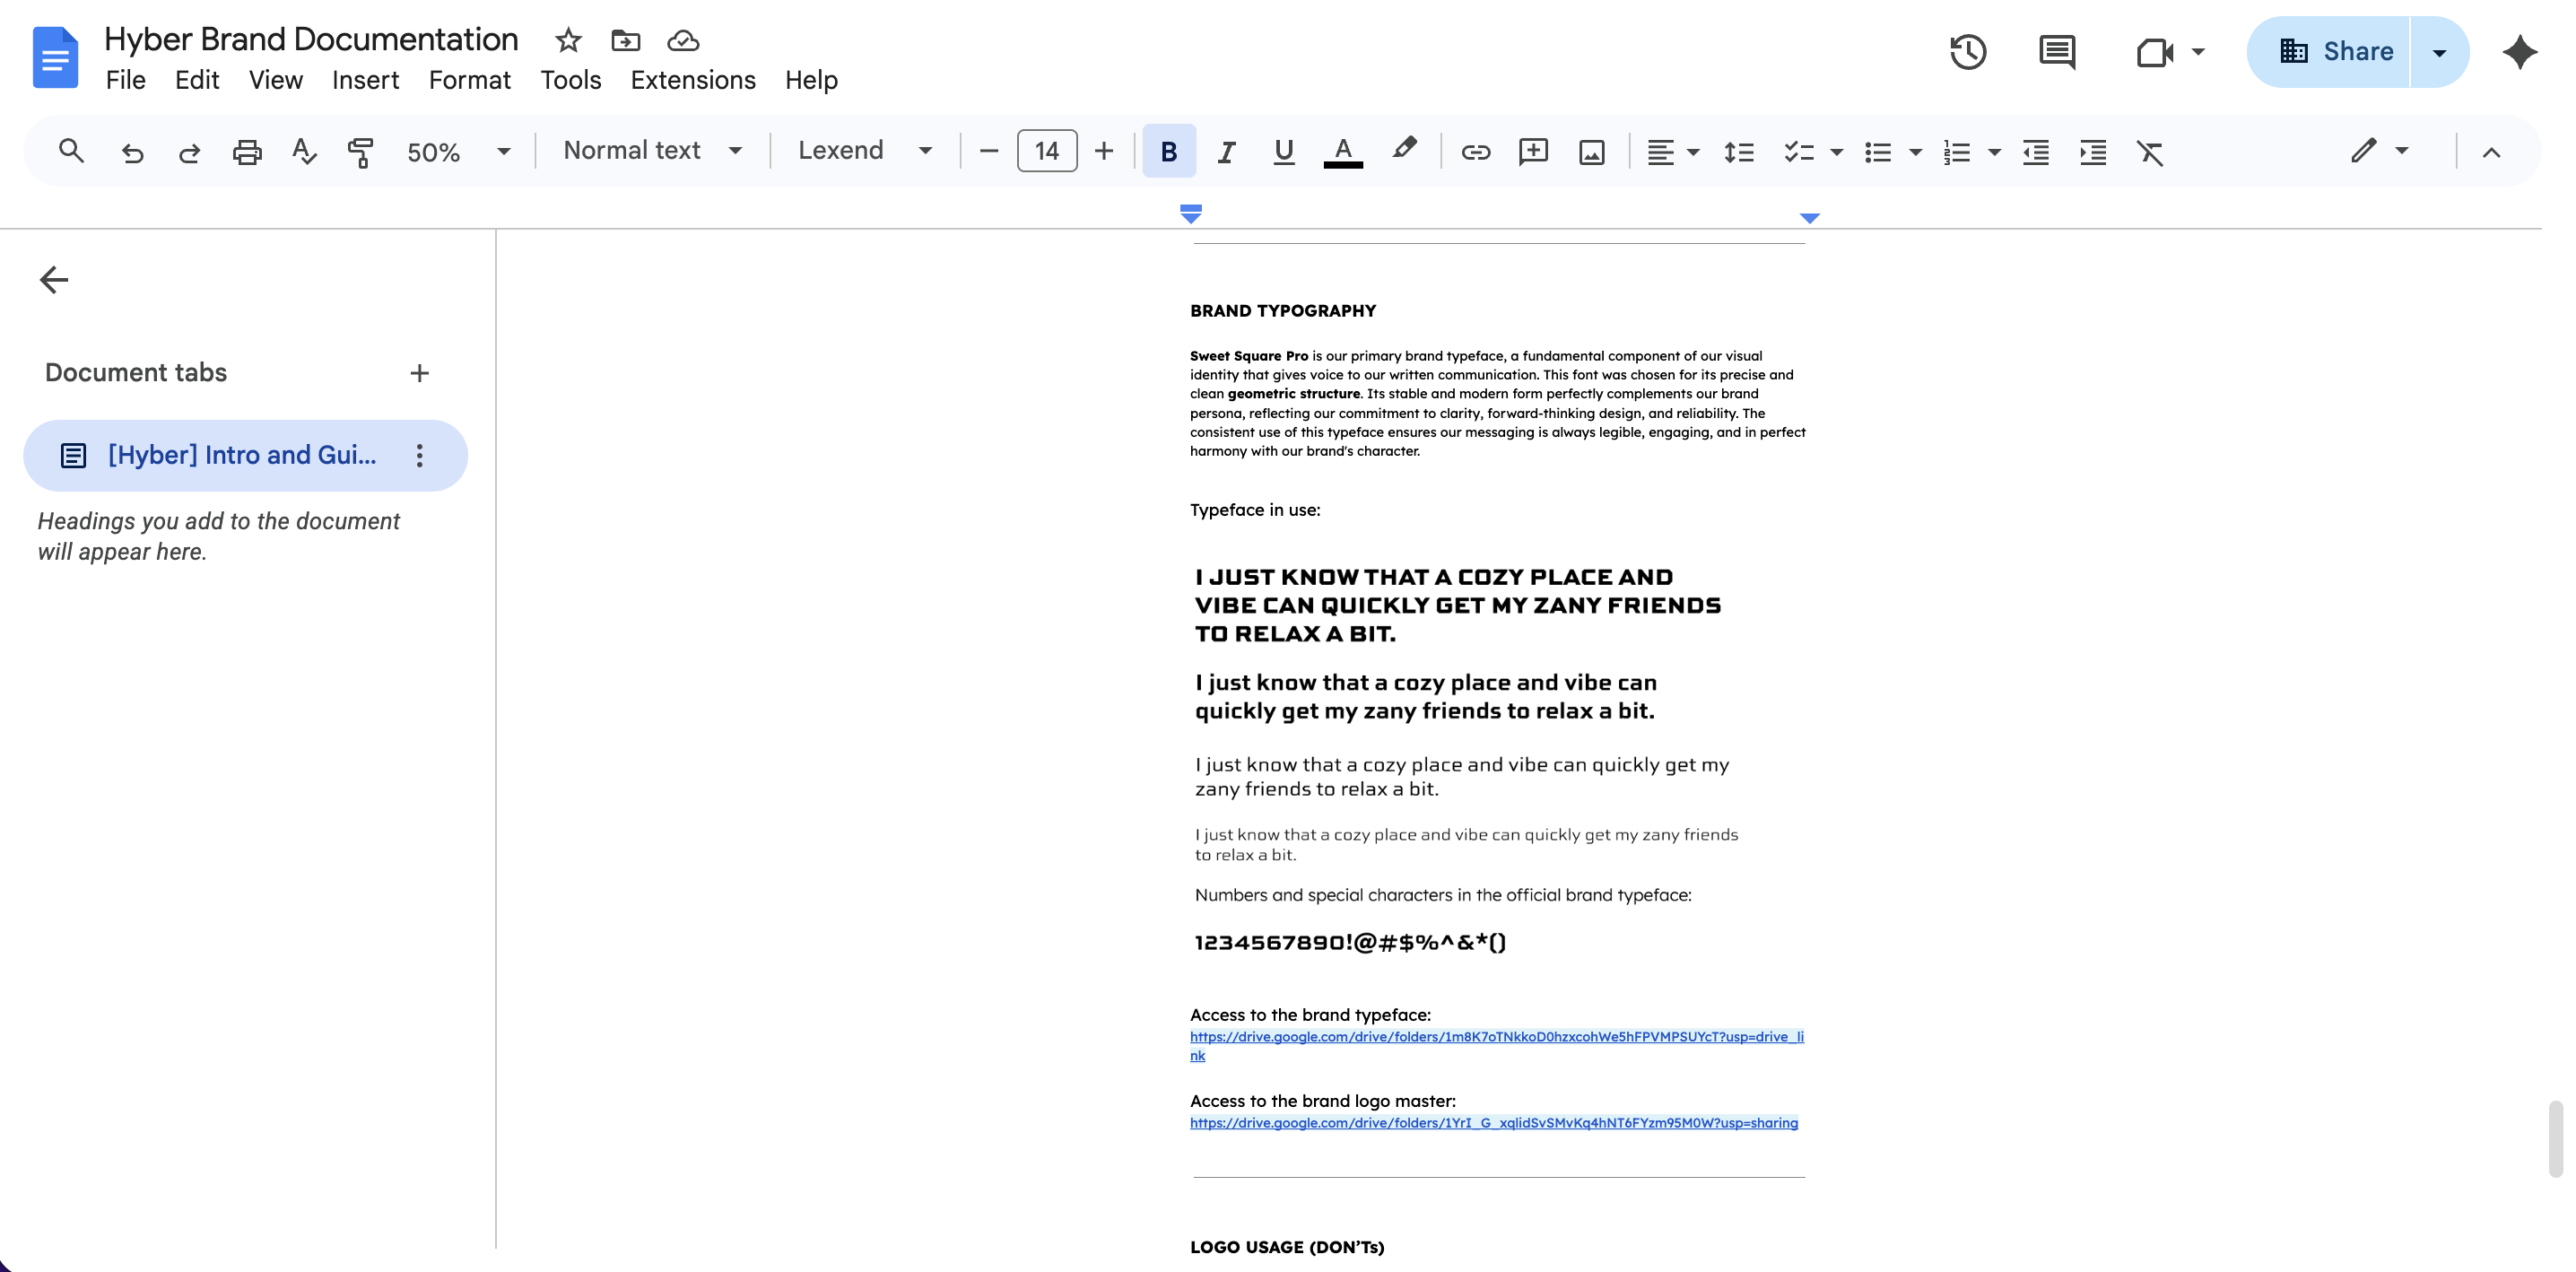Image resolution: width=2576 pixels, height=1272 pixels.
Task: Collapse the toolbar menus chevron
Action: [2491, 152]
